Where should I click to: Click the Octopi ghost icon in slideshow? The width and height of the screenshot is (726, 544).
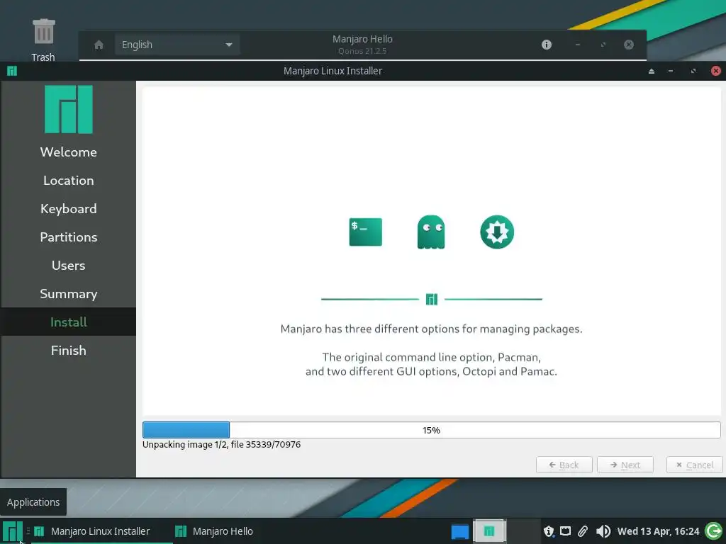click(431, 232)
